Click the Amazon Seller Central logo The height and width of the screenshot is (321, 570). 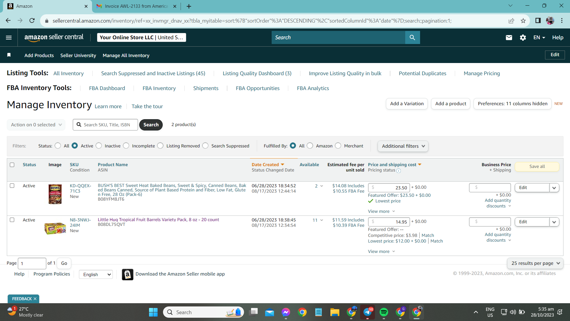click(54, 37)
